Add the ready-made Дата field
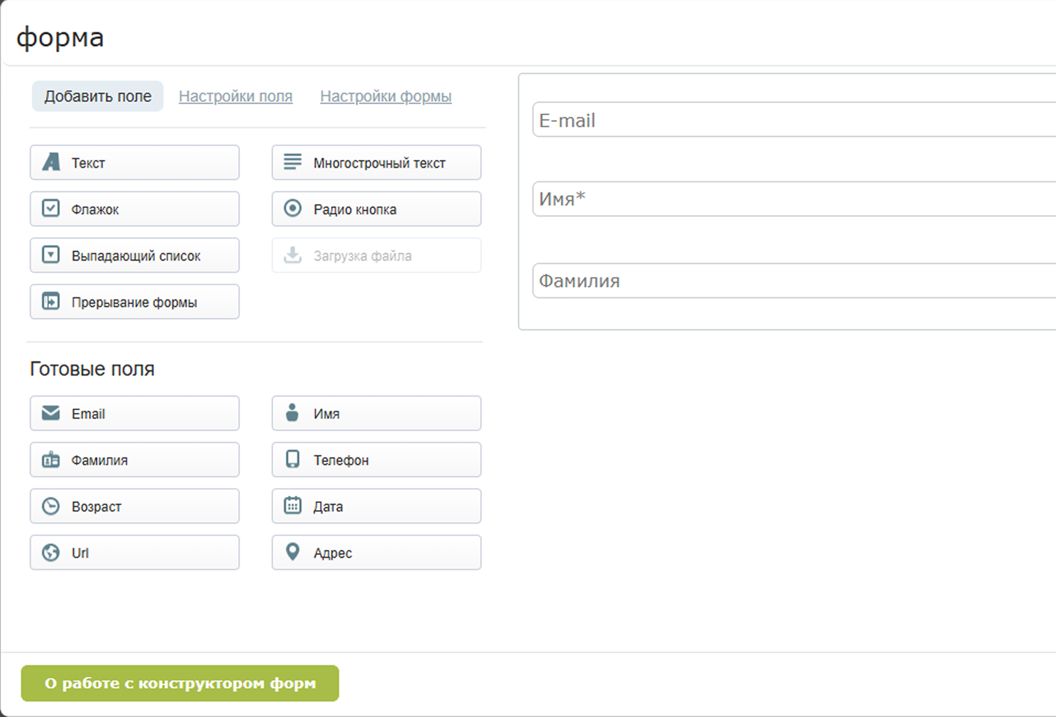The height and width of the screenshot is (717, 1056). 377,506
